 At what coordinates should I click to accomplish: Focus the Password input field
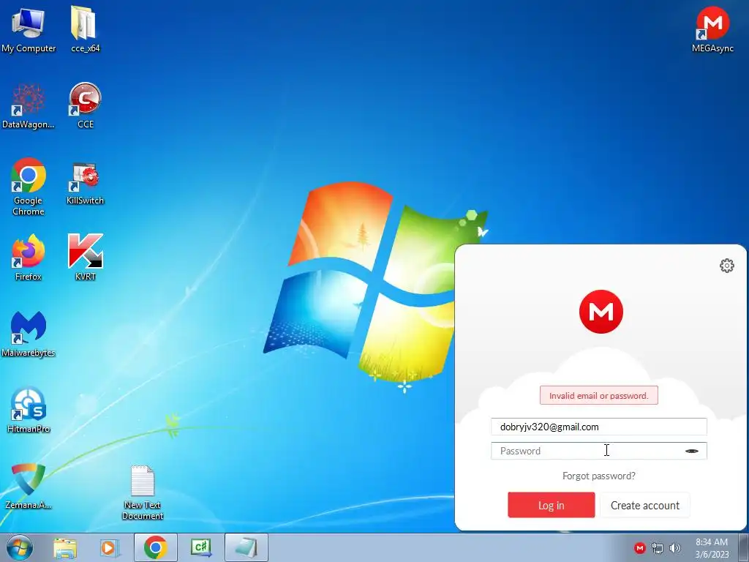[x=598, y=451]
